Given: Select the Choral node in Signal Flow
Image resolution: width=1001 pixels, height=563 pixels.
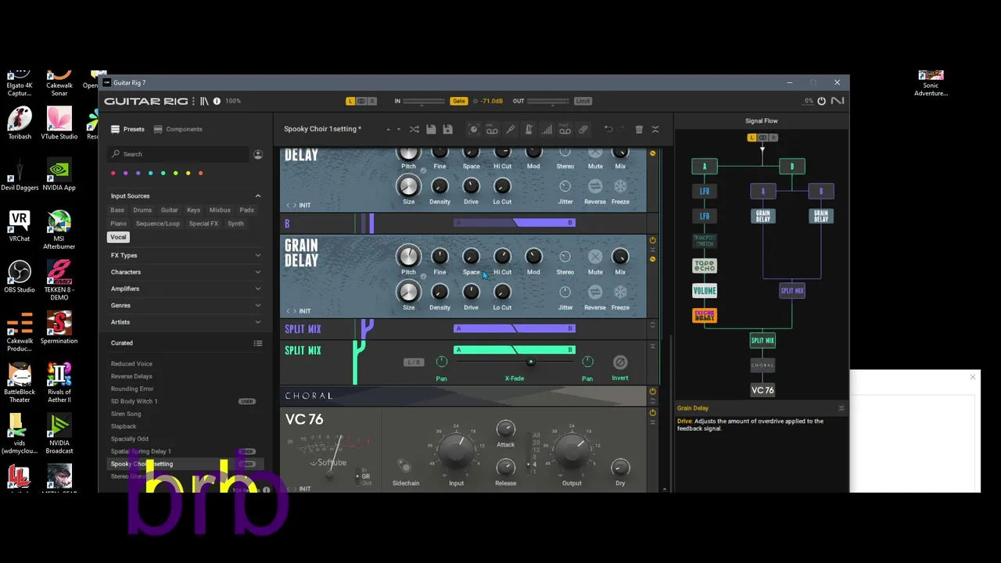Looking at the screenshot, I should coord(762,365).
